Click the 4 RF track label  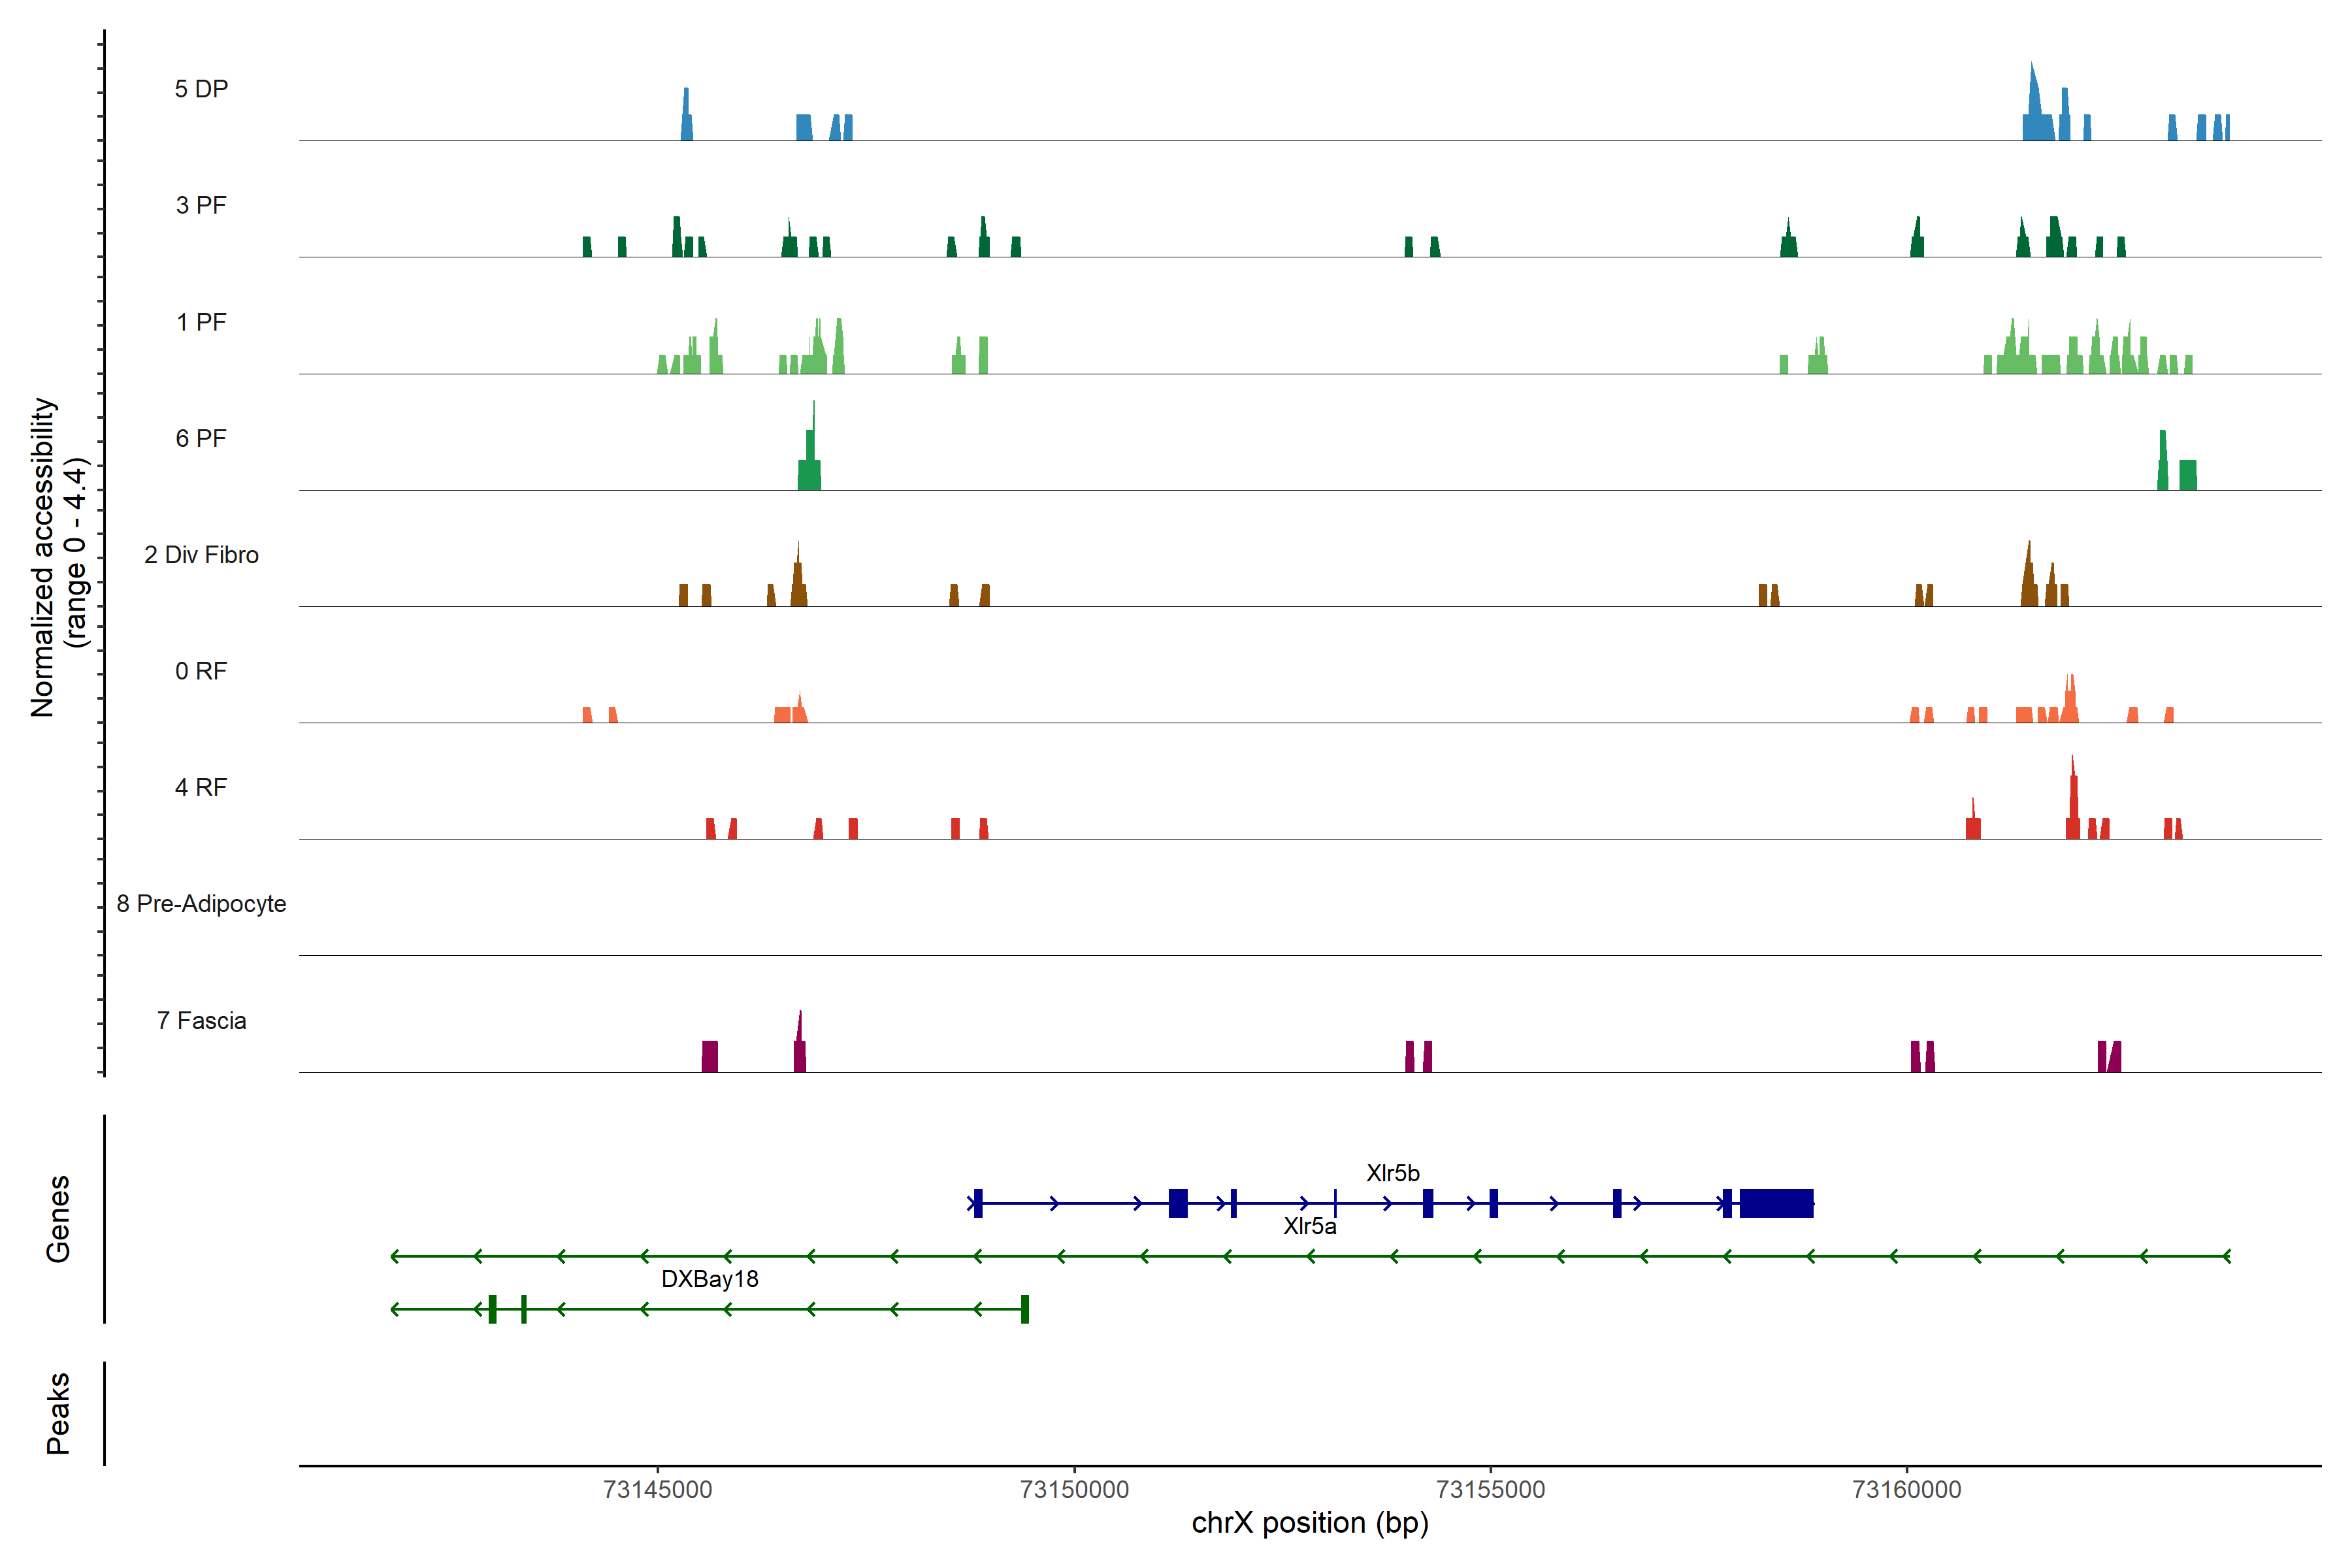click(x=201, y=787)
